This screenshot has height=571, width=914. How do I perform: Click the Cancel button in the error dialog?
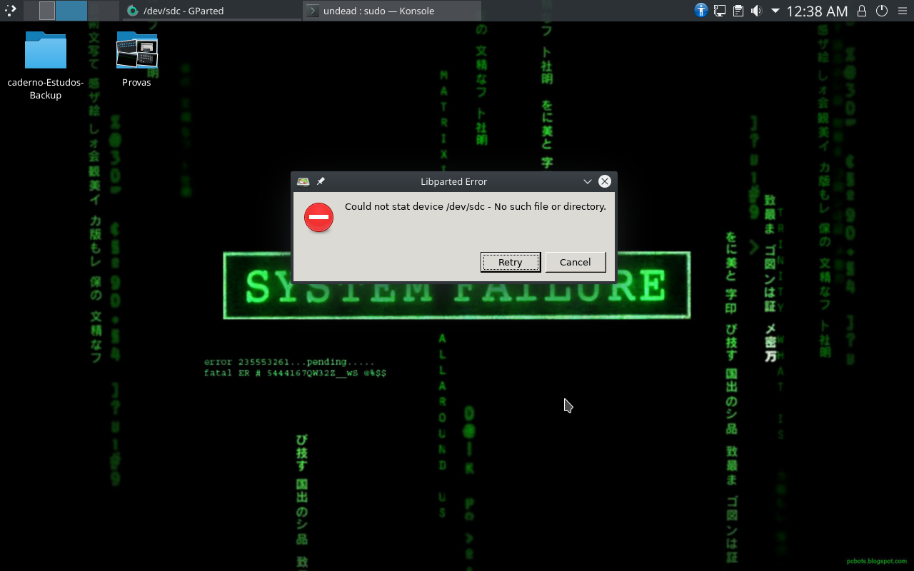(x=576, y=262)
